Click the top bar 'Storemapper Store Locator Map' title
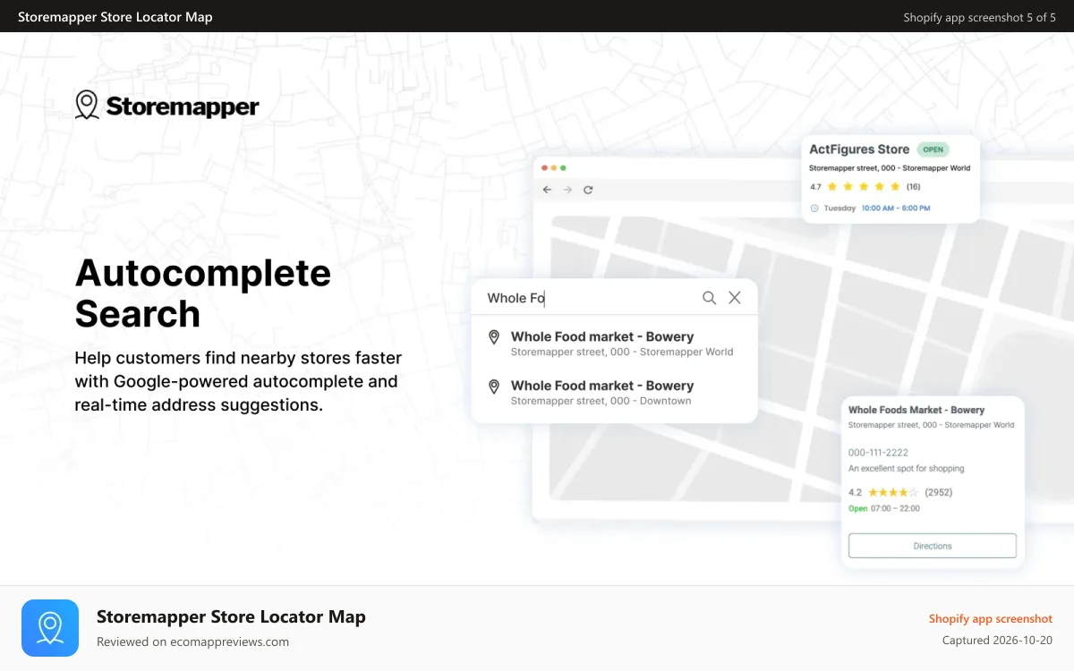Viewport: 1074px width, 671px height. pos(115,17)
